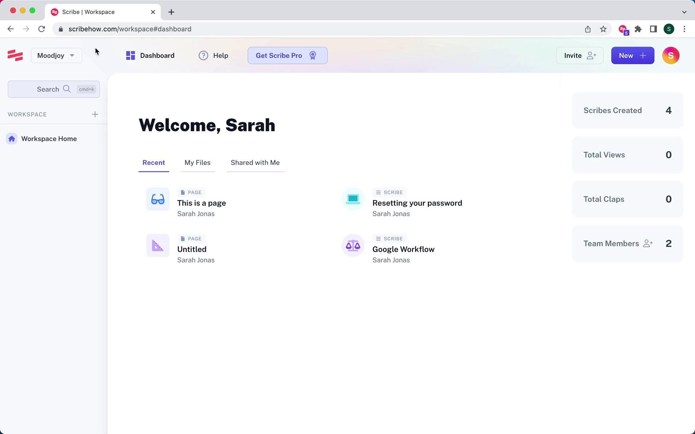This screenshot has width=695, height=434.
Task: Click the Get Scribe Pro button
Action: (x=287, y=55)
